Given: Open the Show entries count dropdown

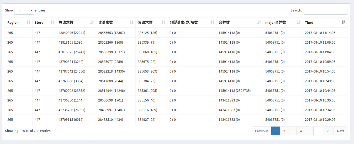Looking at the screenshot, I should tap(24, 11).
